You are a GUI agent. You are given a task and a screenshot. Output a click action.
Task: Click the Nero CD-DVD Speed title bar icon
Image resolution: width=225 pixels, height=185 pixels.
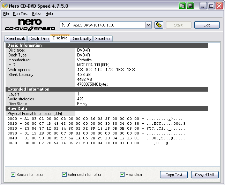(5, 6)
